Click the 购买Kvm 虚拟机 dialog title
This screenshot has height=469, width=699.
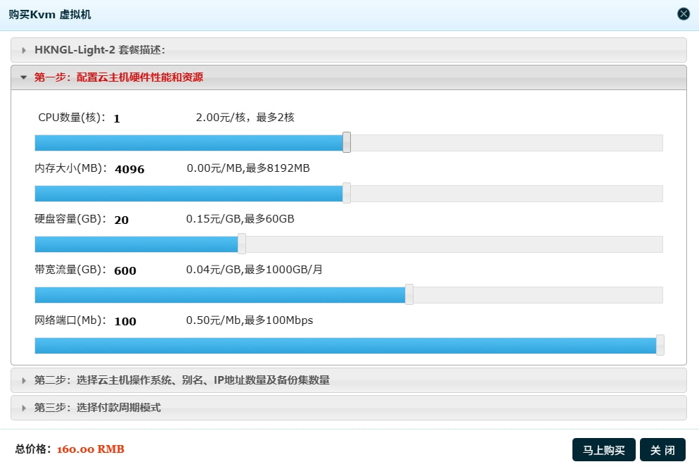(x=49, y=14)
